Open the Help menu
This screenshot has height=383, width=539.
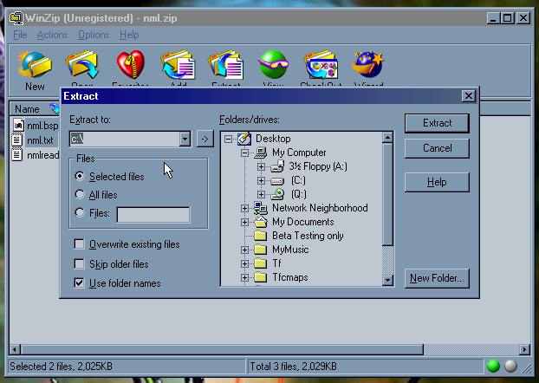pyautogui.click(x=129, y=35)
